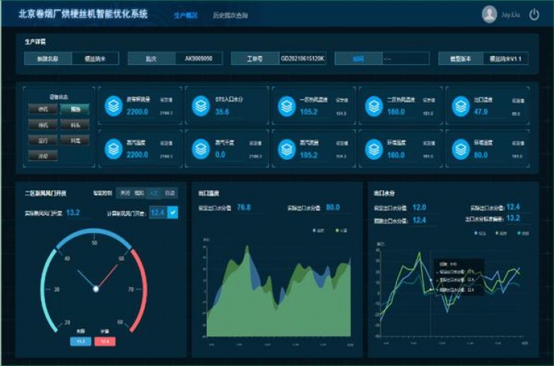Click the stack icon beside STS入口水分 35.6
554x366 pixels.
click(x=200, y=106)
